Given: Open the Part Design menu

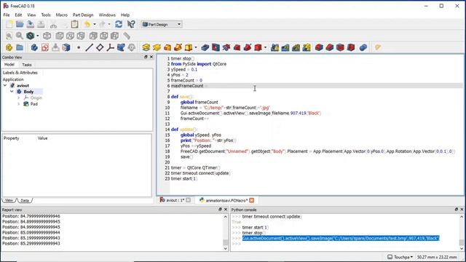Looking at the screenshot, I should (83, 15).
